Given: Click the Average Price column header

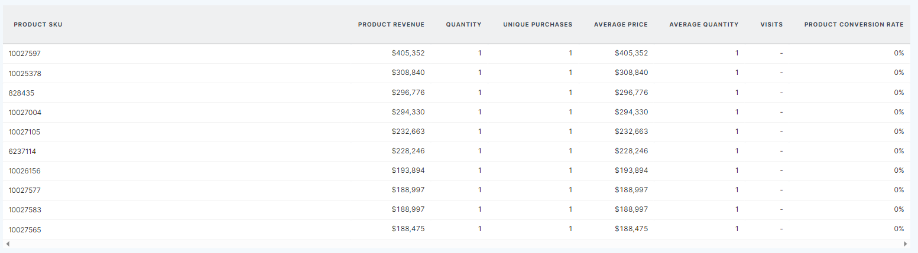Looking at the screenshot, I should pyautogui.click(x=621, y=25).
